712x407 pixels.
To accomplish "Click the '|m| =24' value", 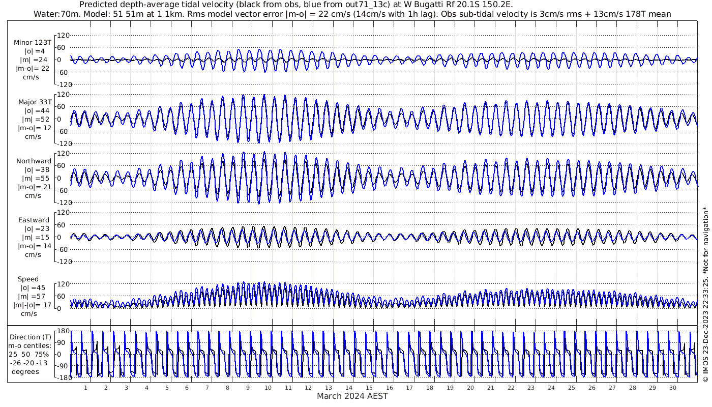I will click(35, 60).
